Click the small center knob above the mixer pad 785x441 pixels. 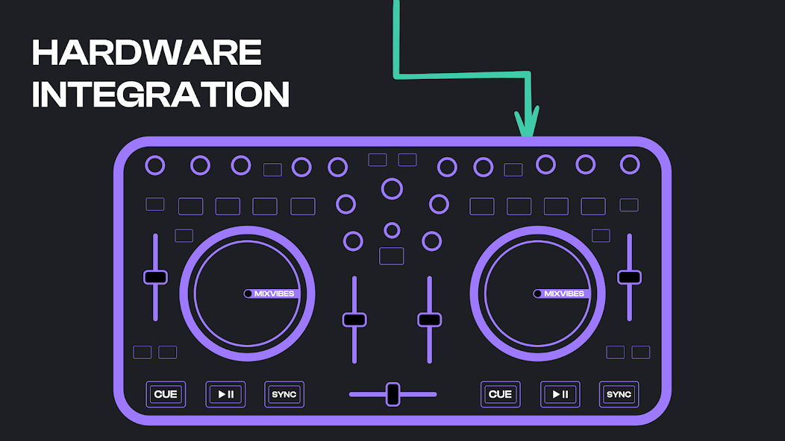click(392, 230)
